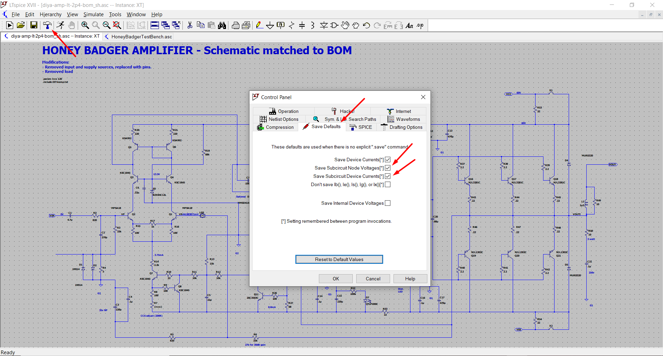Place a Capacitor component
The width and height of the screenshot is (663, 356).
tap(302, 25)
